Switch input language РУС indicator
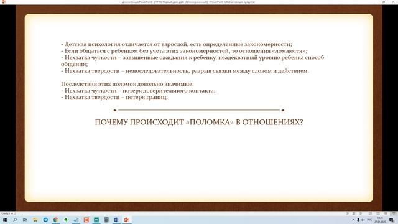 369,220
